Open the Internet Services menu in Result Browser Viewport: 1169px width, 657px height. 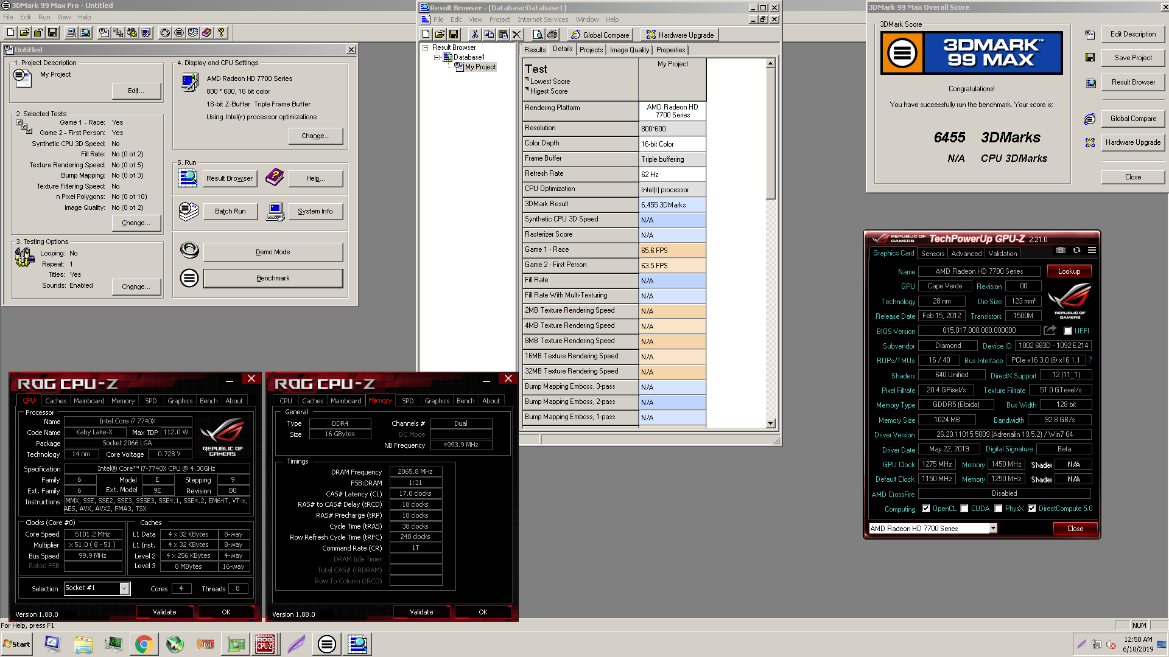pos(542,19)
